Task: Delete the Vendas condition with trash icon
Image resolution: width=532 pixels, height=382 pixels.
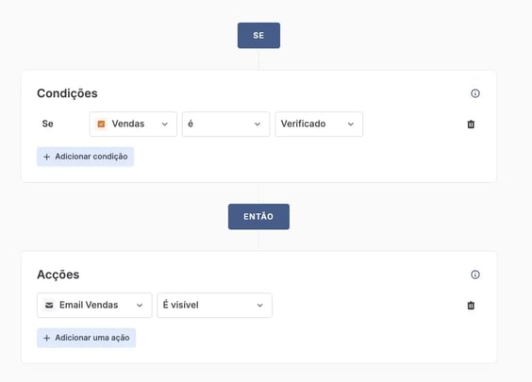Action: (x=471, y=125)
